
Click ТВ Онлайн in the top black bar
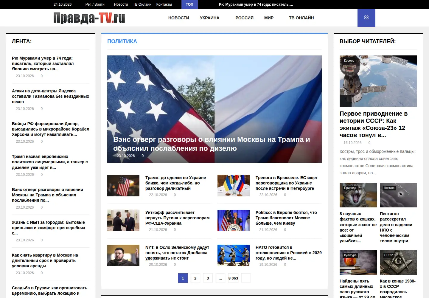click(142, 4)
